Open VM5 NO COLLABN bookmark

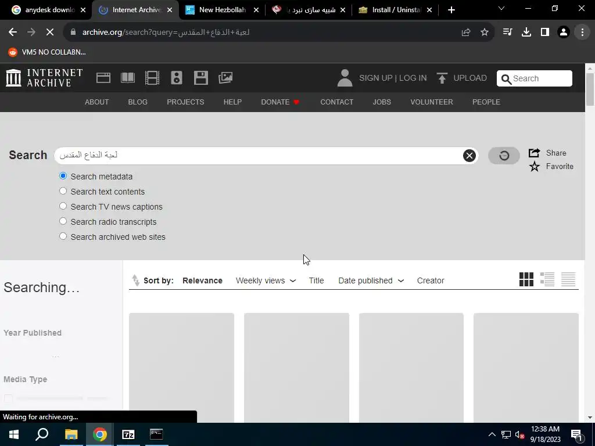tap(48, 52)
